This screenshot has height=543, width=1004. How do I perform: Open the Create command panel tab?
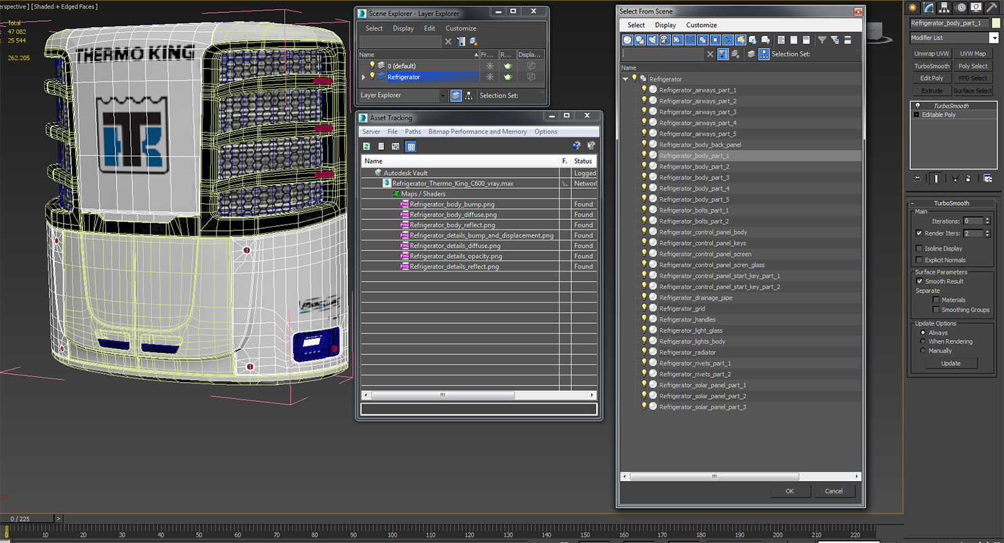click(x=912, y=7)
